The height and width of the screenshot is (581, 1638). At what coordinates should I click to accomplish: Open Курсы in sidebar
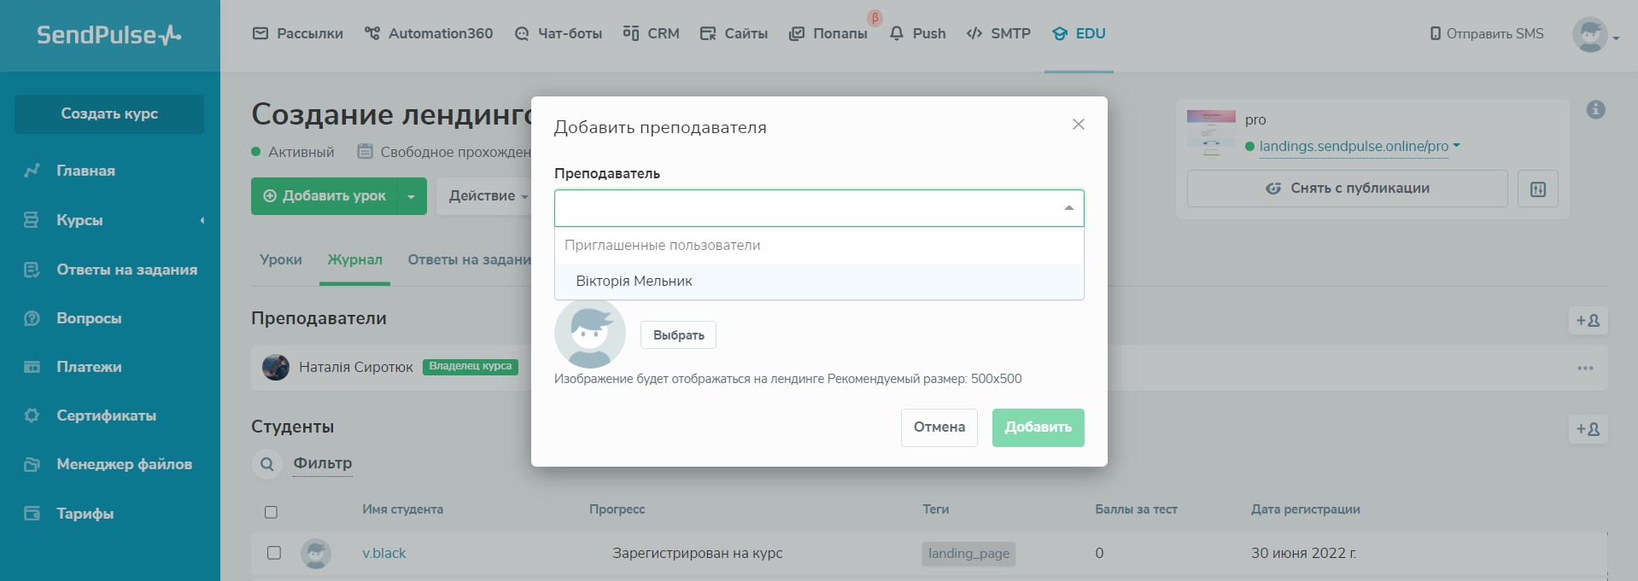79,220
